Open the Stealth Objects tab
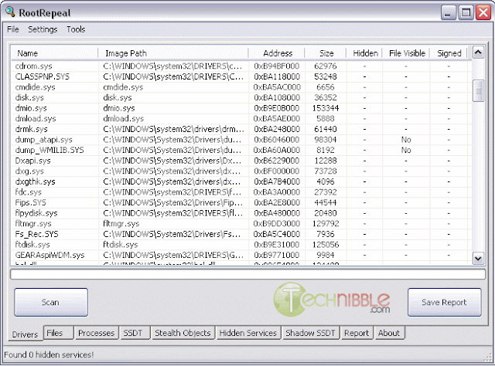 [183, 333]
